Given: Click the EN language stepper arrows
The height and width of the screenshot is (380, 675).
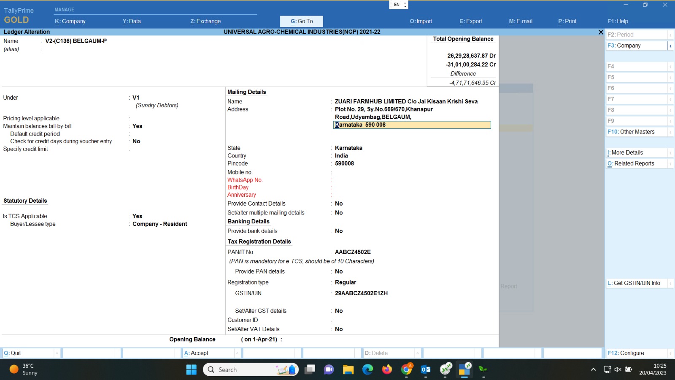Looking at the screenshot, I should (x=405, y=5).
